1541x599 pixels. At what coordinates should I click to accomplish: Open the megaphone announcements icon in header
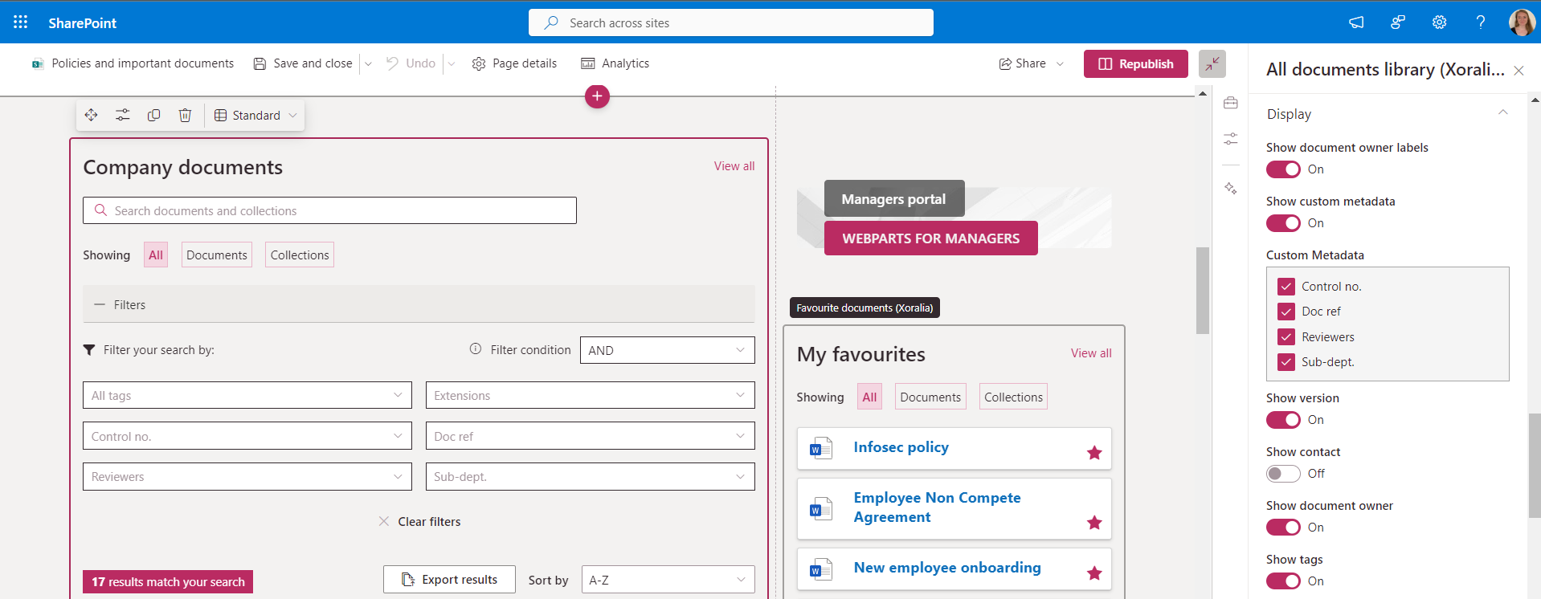[1356, 22]
